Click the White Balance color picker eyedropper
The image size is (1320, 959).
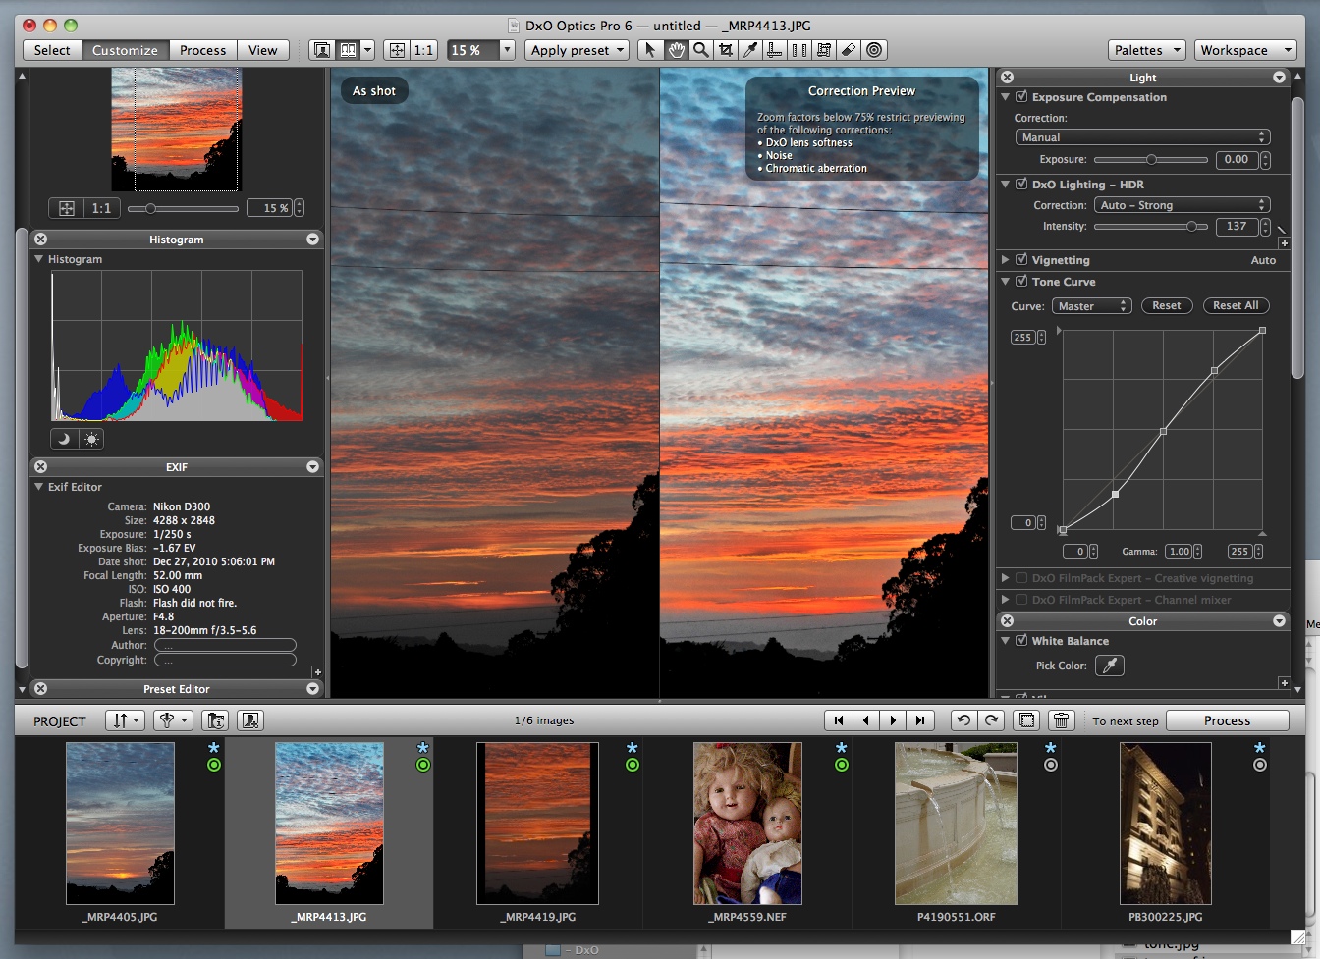(1109, 666)
